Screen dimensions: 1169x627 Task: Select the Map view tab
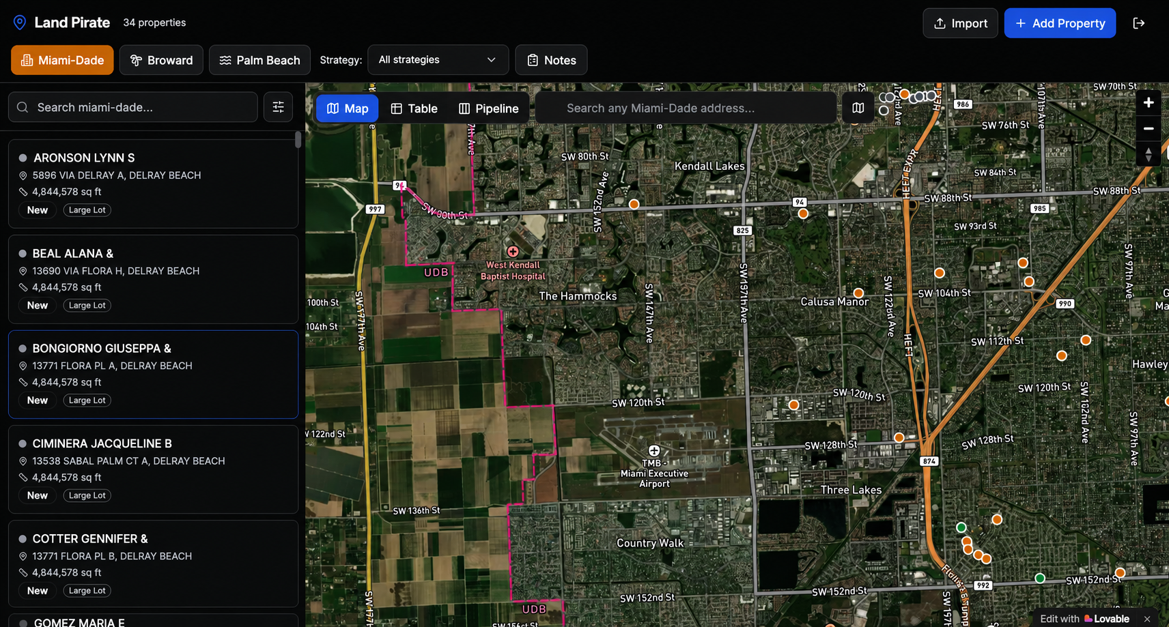pos(347,108)
